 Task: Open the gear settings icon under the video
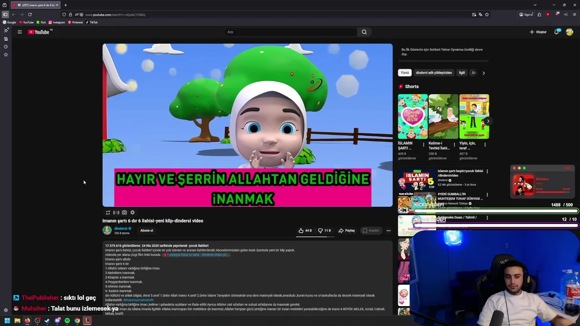pyautogui.click(x=132, y=212)
